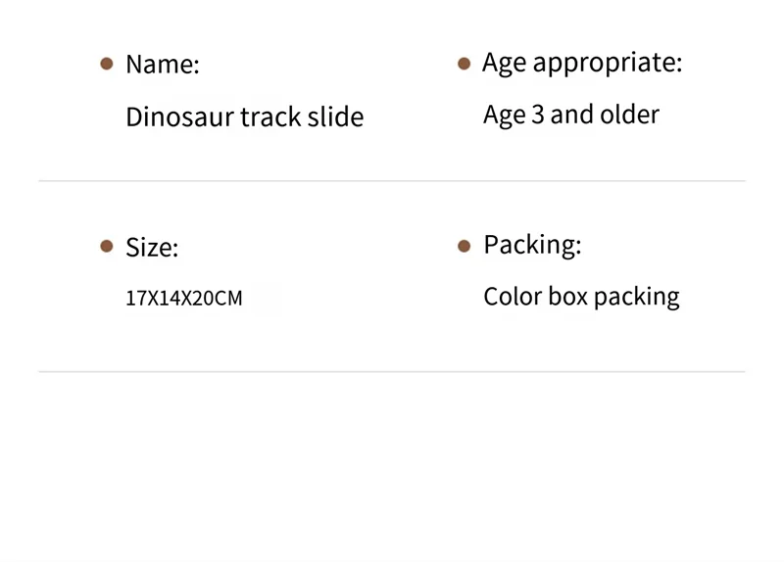Click the "Dinosaur track slide" product name
Screen dimensions: 784x562
[x=245, y=117]
